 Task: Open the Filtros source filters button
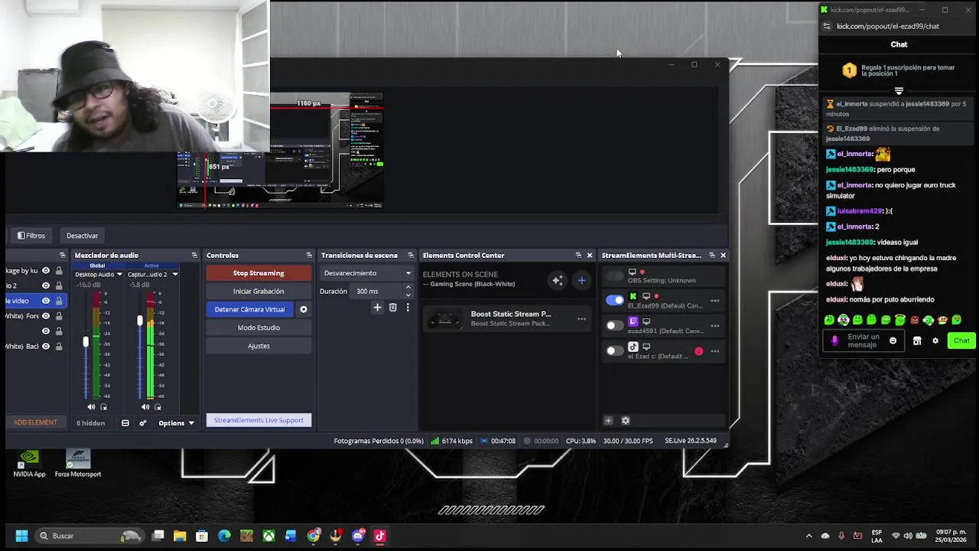coord(31,236)
